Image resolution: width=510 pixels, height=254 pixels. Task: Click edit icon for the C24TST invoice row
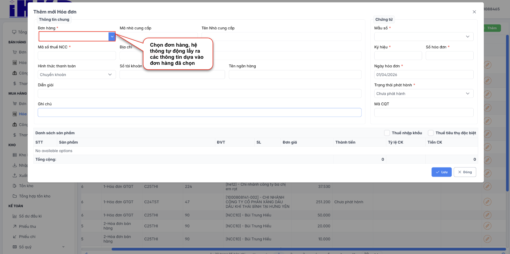coord(487,202)
